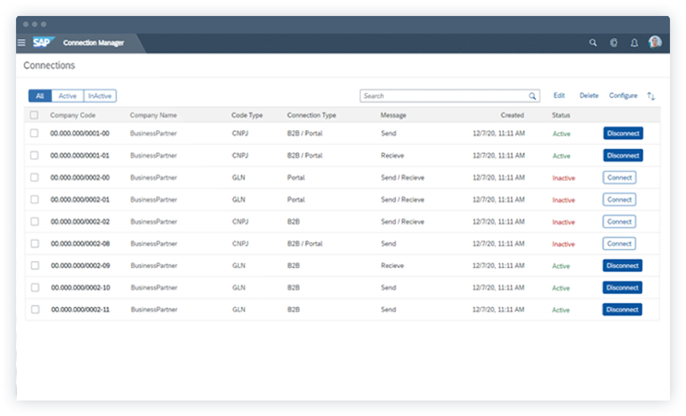Open the user profile avatar
This screenshot has height=416, width=686.
(x=654, y=42)
